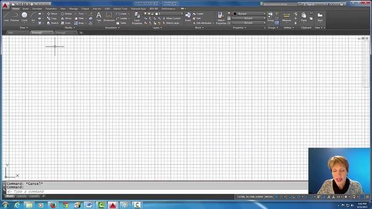
Task: Click the Leader tool
Action: pyautogui.click(x=121, y=19)
